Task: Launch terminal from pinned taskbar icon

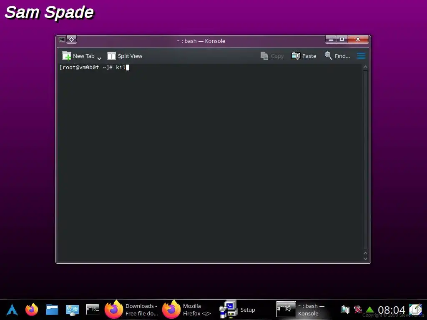Action: (93, 310)
